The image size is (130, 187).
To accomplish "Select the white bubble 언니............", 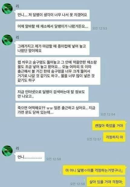I will click(30, 157).
